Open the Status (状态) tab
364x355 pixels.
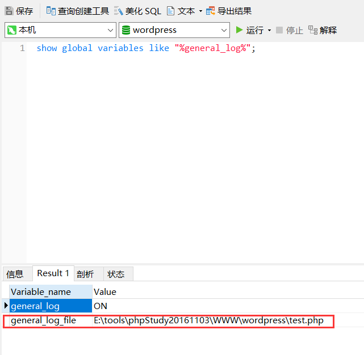[116, 274]
